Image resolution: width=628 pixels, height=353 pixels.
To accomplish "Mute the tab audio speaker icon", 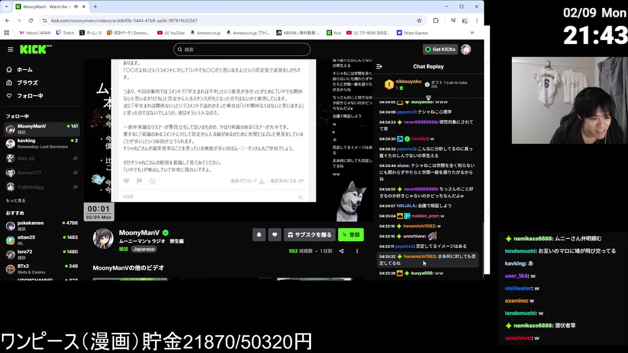I will [76, 7].
